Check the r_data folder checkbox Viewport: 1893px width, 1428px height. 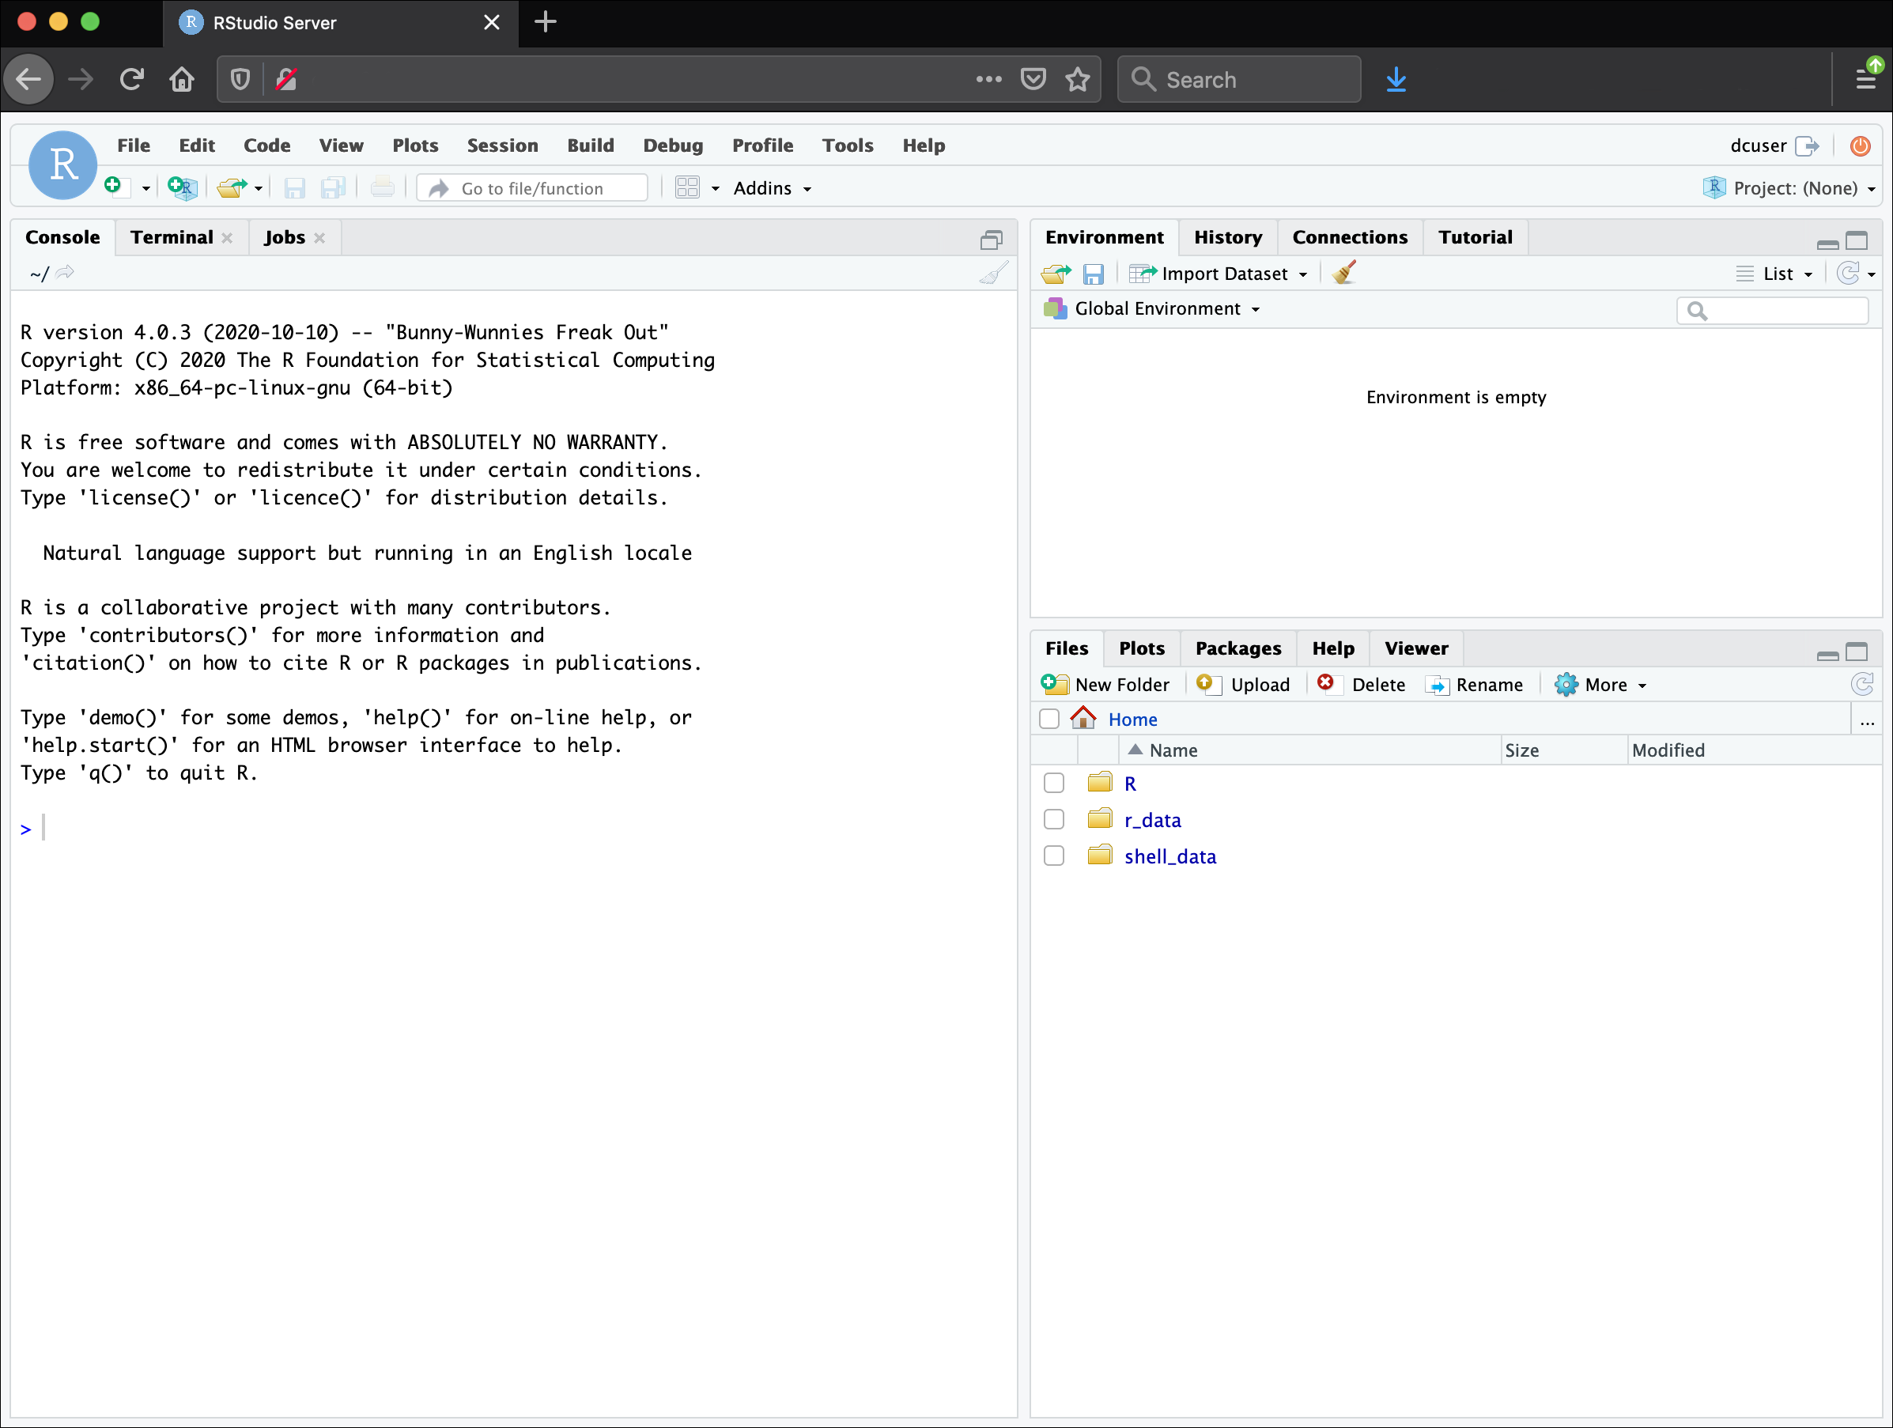(1054, 820)
